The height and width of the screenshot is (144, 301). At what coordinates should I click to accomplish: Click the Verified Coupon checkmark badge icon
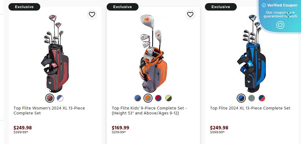coord(264,5)
